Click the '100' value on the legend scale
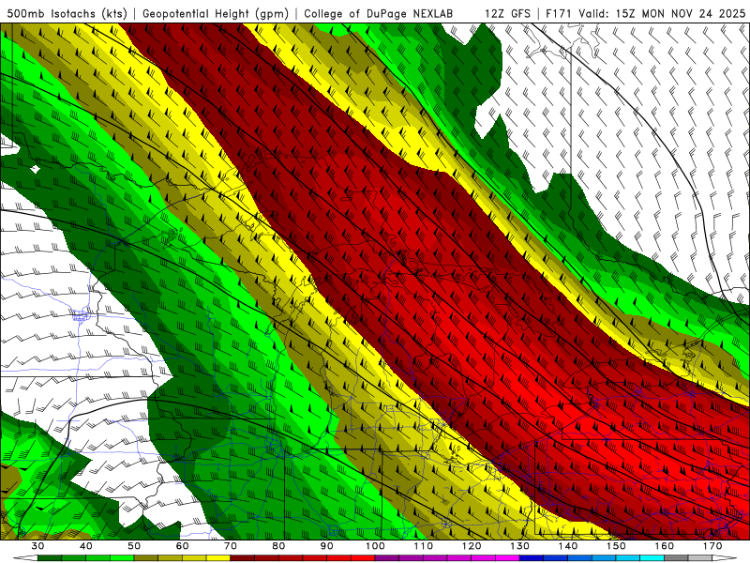750x563 pixels. tap(375, 546)
